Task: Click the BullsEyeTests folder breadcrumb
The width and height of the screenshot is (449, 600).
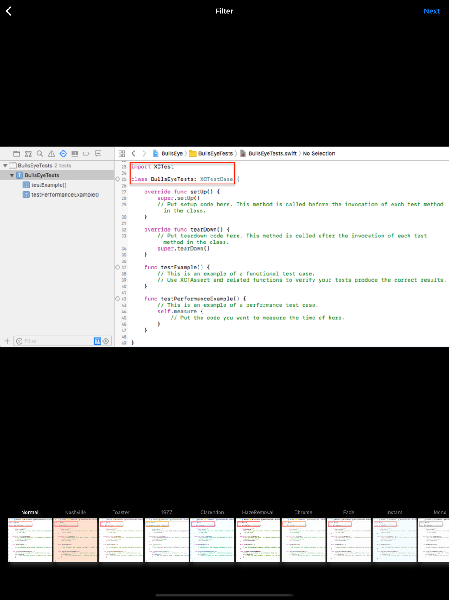Action: [x=211, y=153]
